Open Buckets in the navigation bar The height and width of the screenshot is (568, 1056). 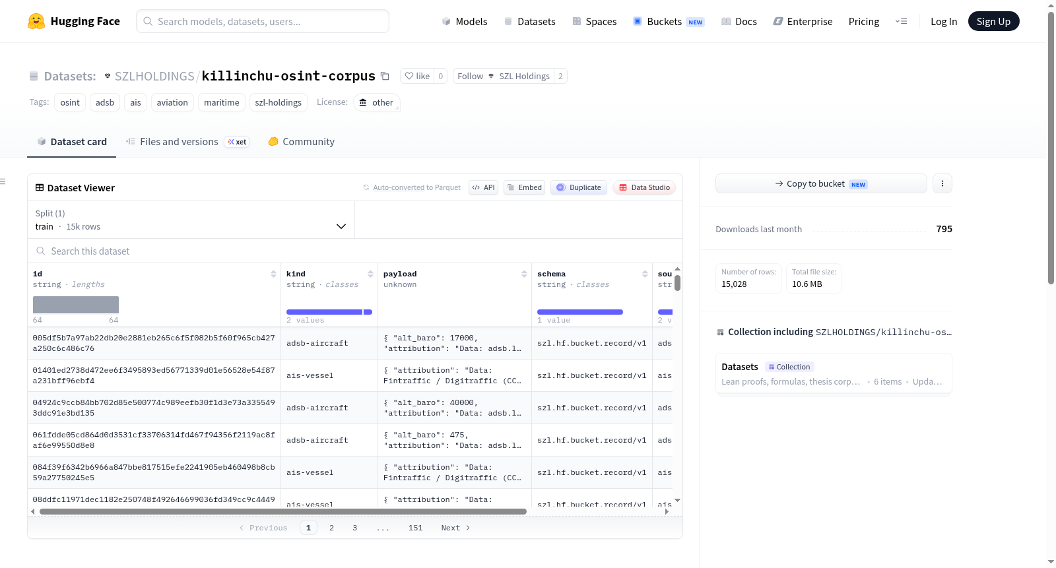[x=669, y=21]
